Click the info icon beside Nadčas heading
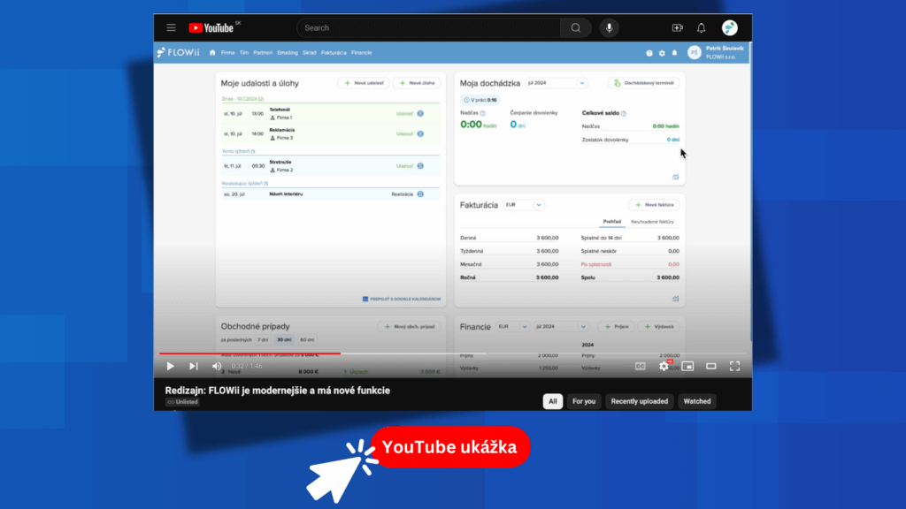This screenshot has height=509, width=906. pos(483,113)
